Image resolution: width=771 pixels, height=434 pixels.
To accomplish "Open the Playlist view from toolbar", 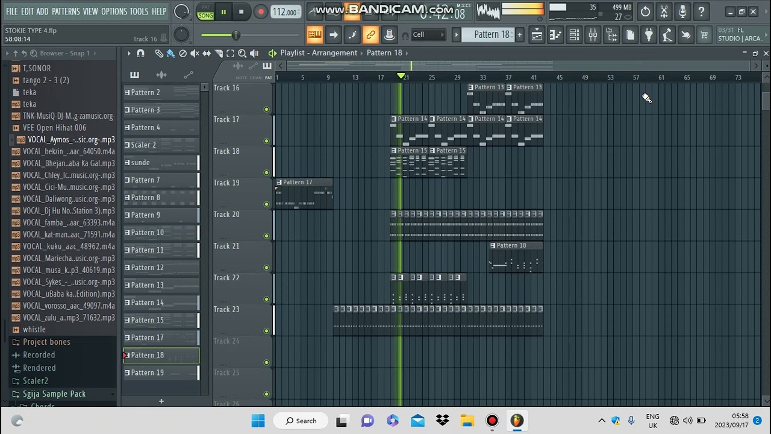I will coord(536,35).
